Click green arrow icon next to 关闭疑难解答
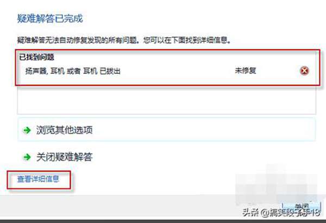Viewport: 326px width, 223px height. point(27,157)
